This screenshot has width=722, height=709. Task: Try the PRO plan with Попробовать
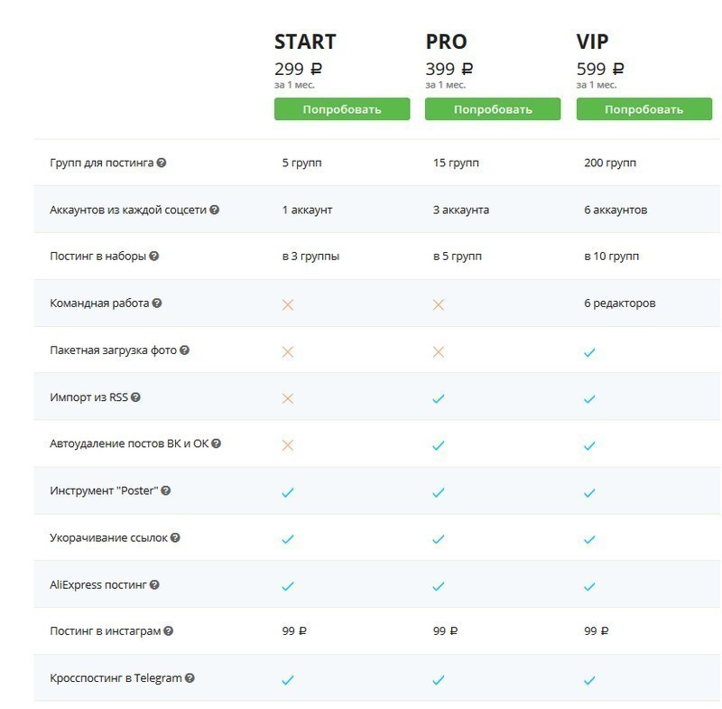pyautogui.click(x=493, y=109)
